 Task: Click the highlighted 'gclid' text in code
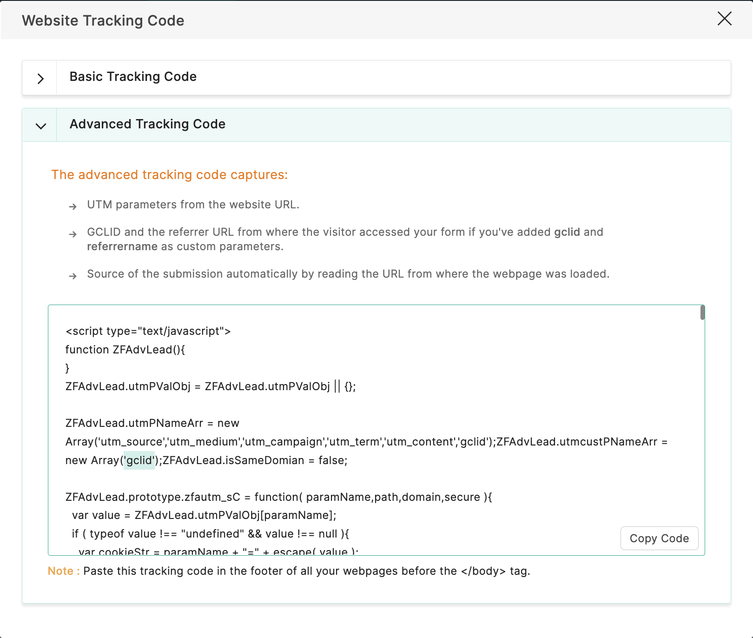tap(139, 460)
